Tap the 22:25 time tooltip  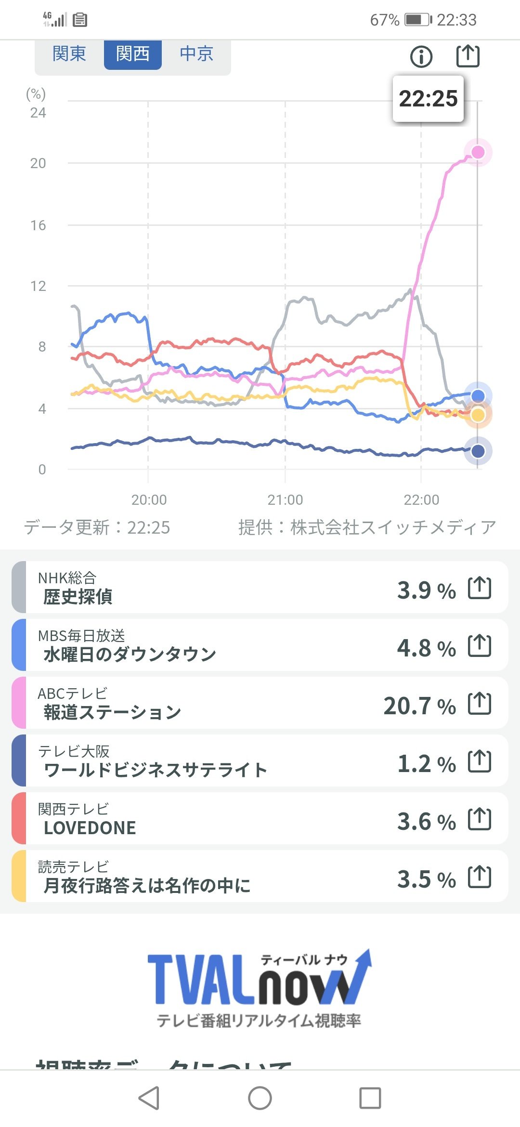(428, 99)
